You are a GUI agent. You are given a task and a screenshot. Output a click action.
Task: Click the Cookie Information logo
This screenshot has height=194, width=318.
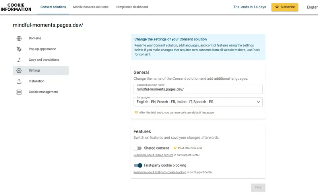16,7
